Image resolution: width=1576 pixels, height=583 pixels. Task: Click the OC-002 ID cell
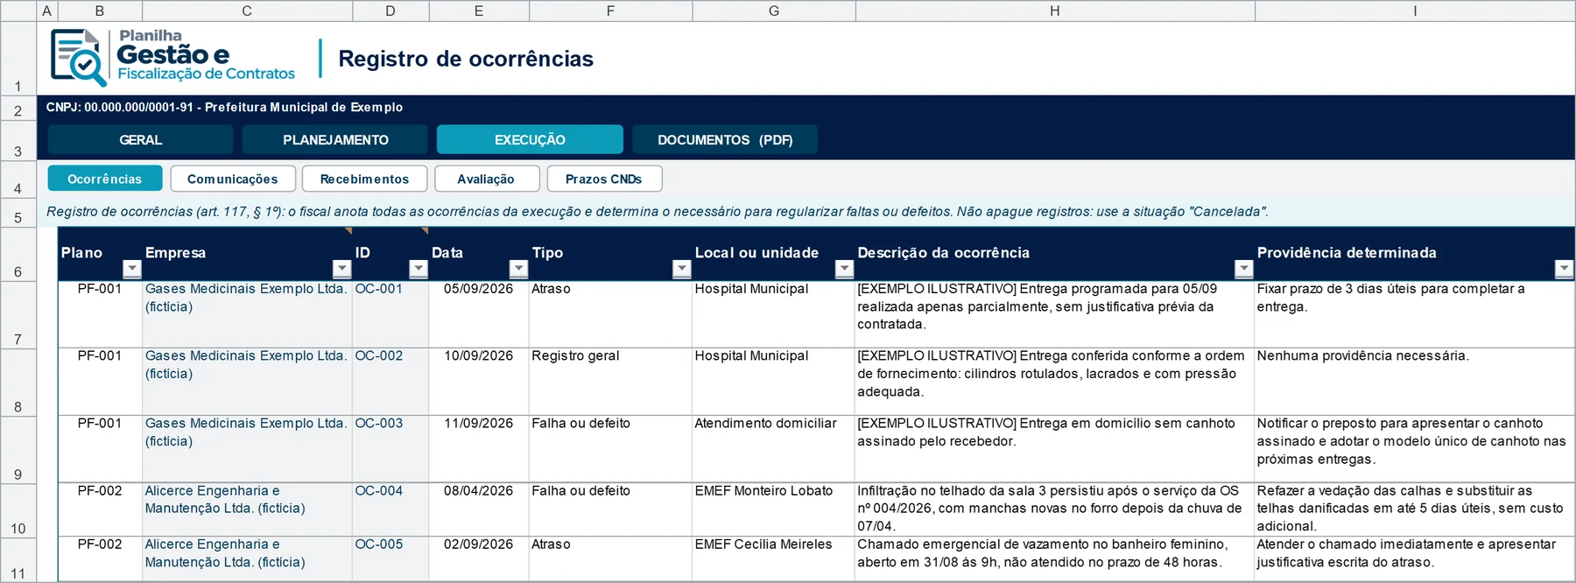tap(390, 382)
